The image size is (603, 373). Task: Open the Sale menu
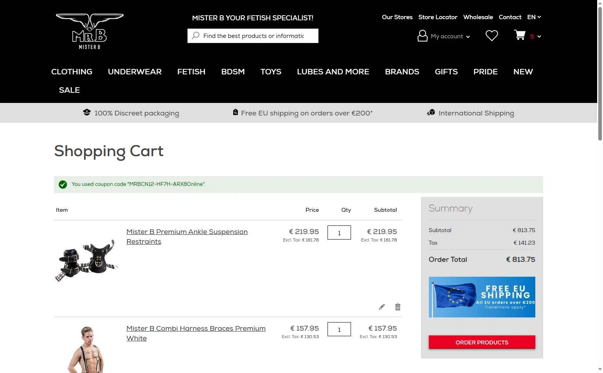[69, 90]
